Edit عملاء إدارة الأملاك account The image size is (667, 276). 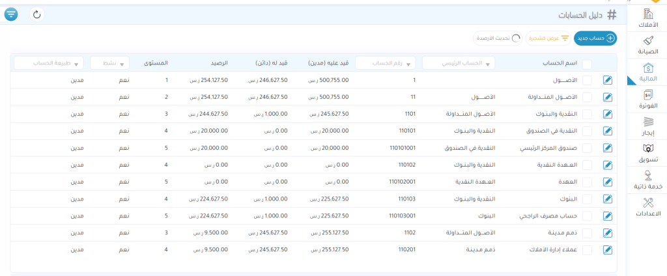tap(608, 250)
